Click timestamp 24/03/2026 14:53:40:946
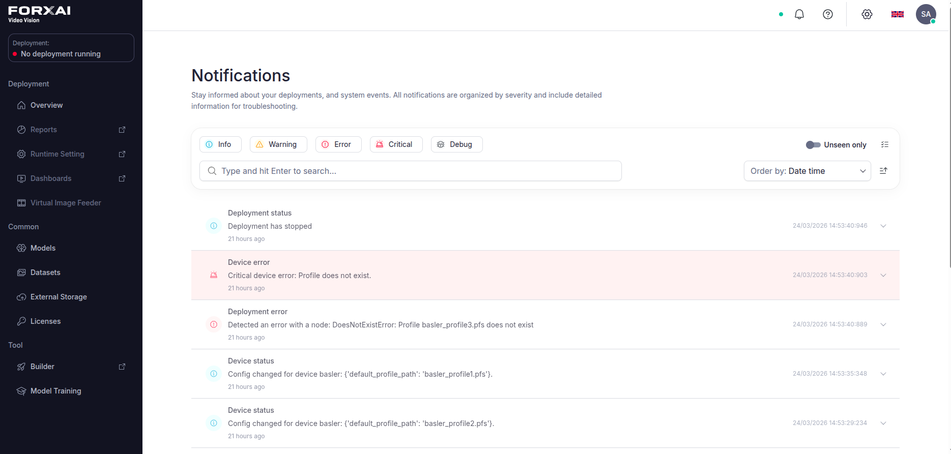The height and width of the screenshot is (454, 951). point(830,226)
